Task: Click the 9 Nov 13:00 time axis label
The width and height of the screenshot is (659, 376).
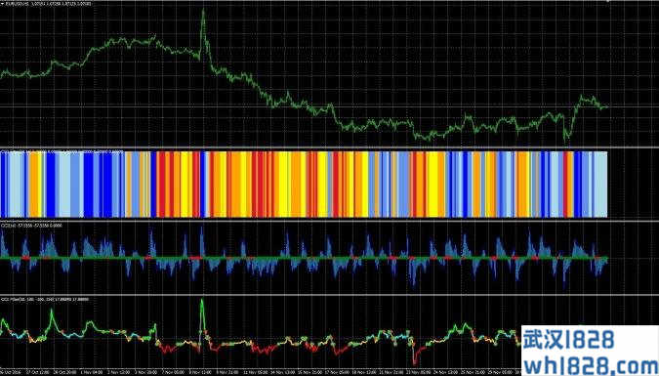Action: coord(198,372)
